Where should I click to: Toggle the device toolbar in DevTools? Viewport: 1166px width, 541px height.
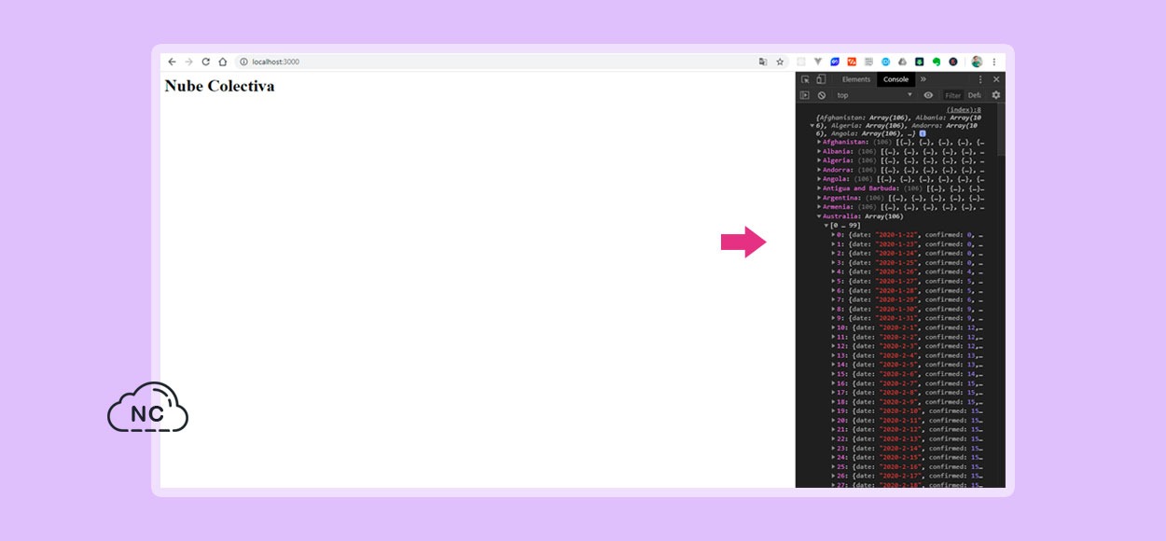click(821, 79)
